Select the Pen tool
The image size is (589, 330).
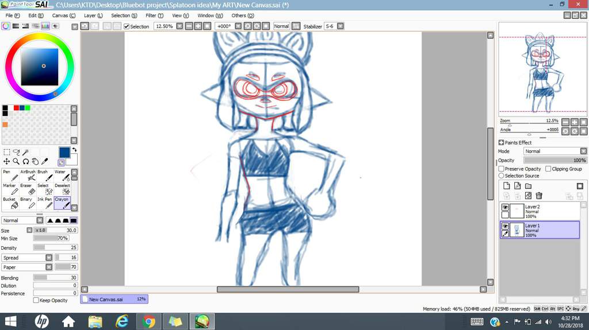10,175
